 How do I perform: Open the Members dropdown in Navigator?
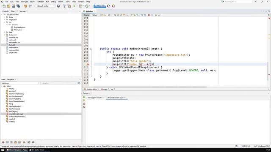(x=20, y=83)
